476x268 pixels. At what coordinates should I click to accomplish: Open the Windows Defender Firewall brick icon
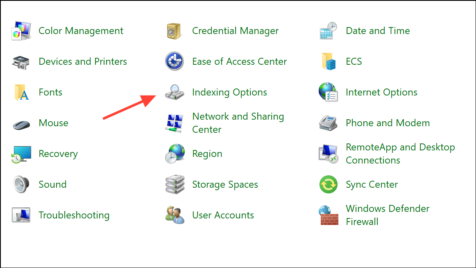pyautogui.click(x=329, y=215)
